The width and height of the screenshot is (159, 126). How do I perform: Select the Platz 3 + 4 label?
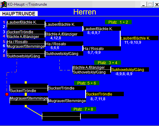[107, 63]
